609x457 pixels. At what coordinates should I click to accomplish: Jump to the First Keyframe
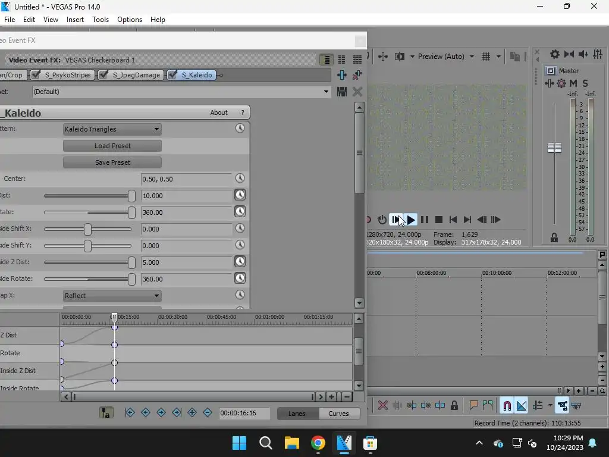click(x=130, y=413)
